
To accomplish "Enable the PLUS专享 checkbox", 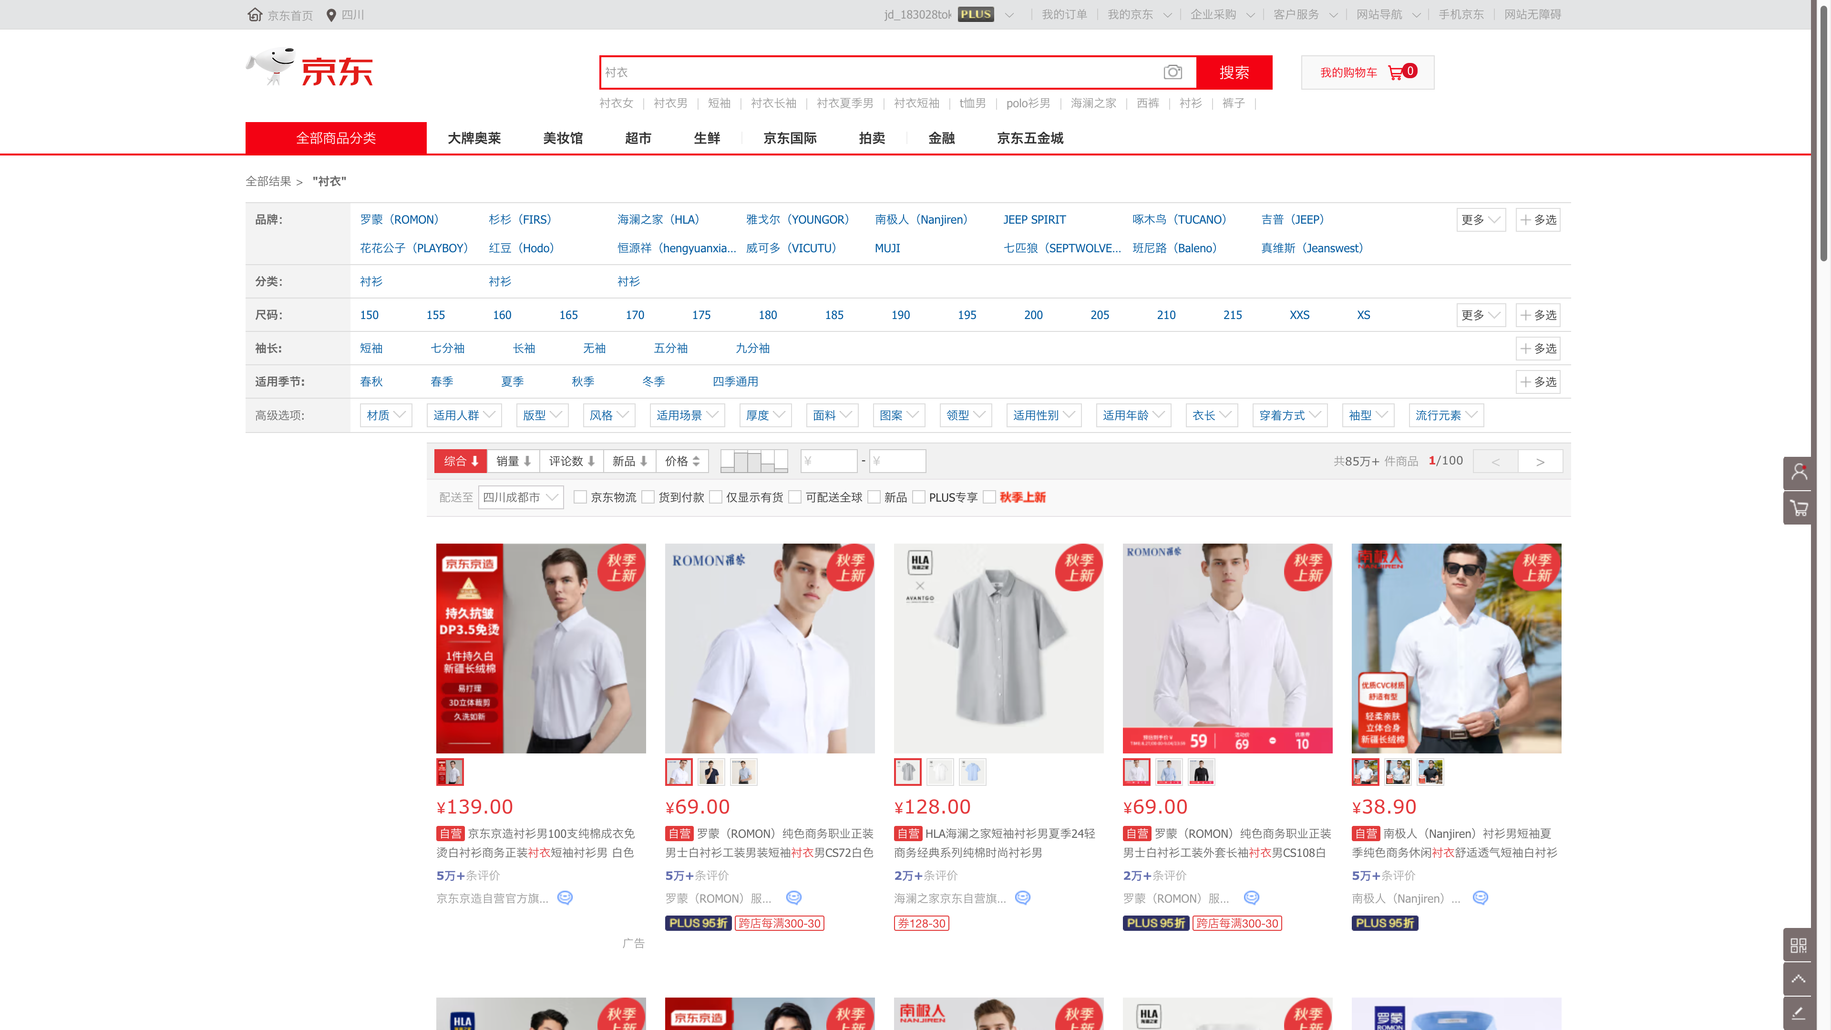I will (918, 497).
